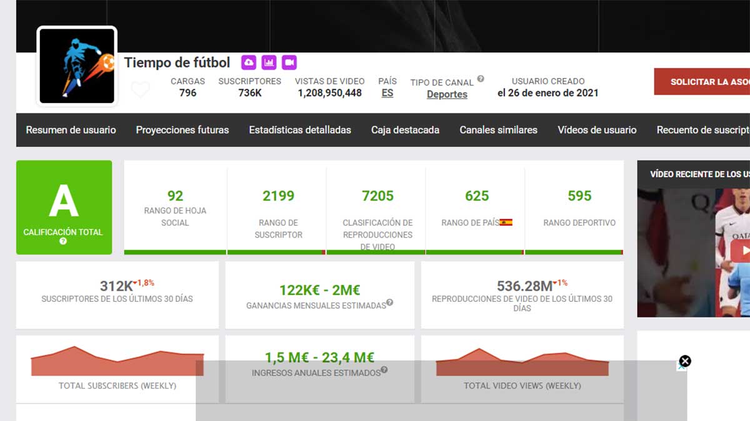Viewport: 750px width, 421px height.
Task: Click the Spain flag in Rango de País
Action: [506, 222]
